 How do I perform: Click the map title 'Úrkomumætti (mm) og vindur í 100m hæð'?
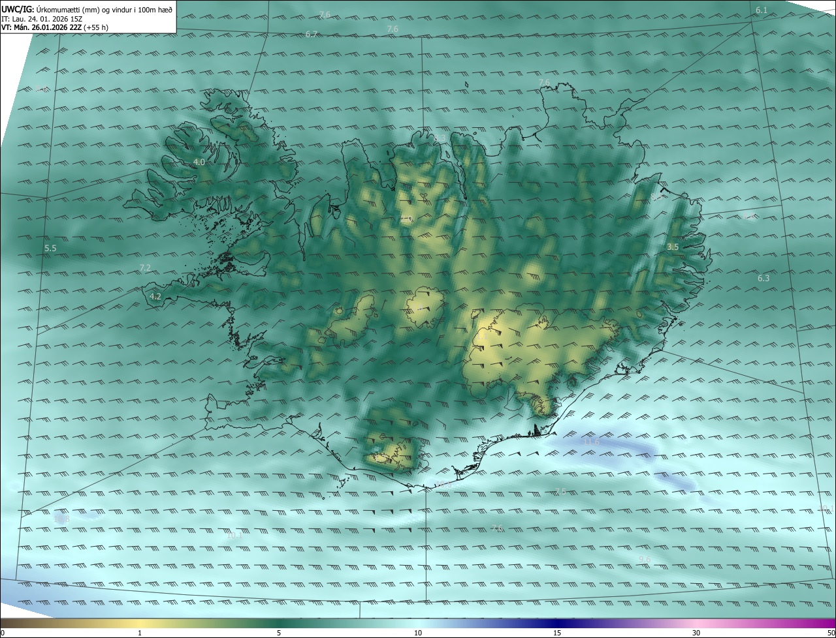(104, 9)
